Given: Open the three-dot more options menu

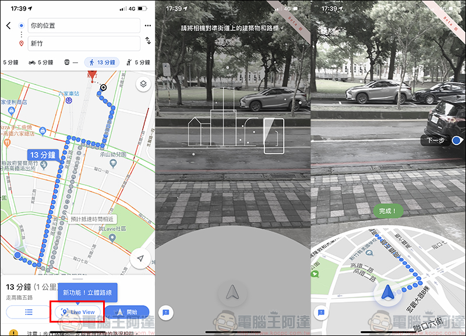Looking at the screenshot, I should coord(148,26).
